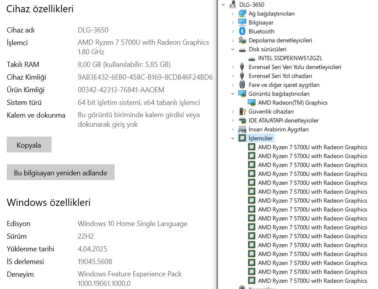Click the OS build value 19045.5608
This screenshot has height=289, width=378.
coord(95,262)
